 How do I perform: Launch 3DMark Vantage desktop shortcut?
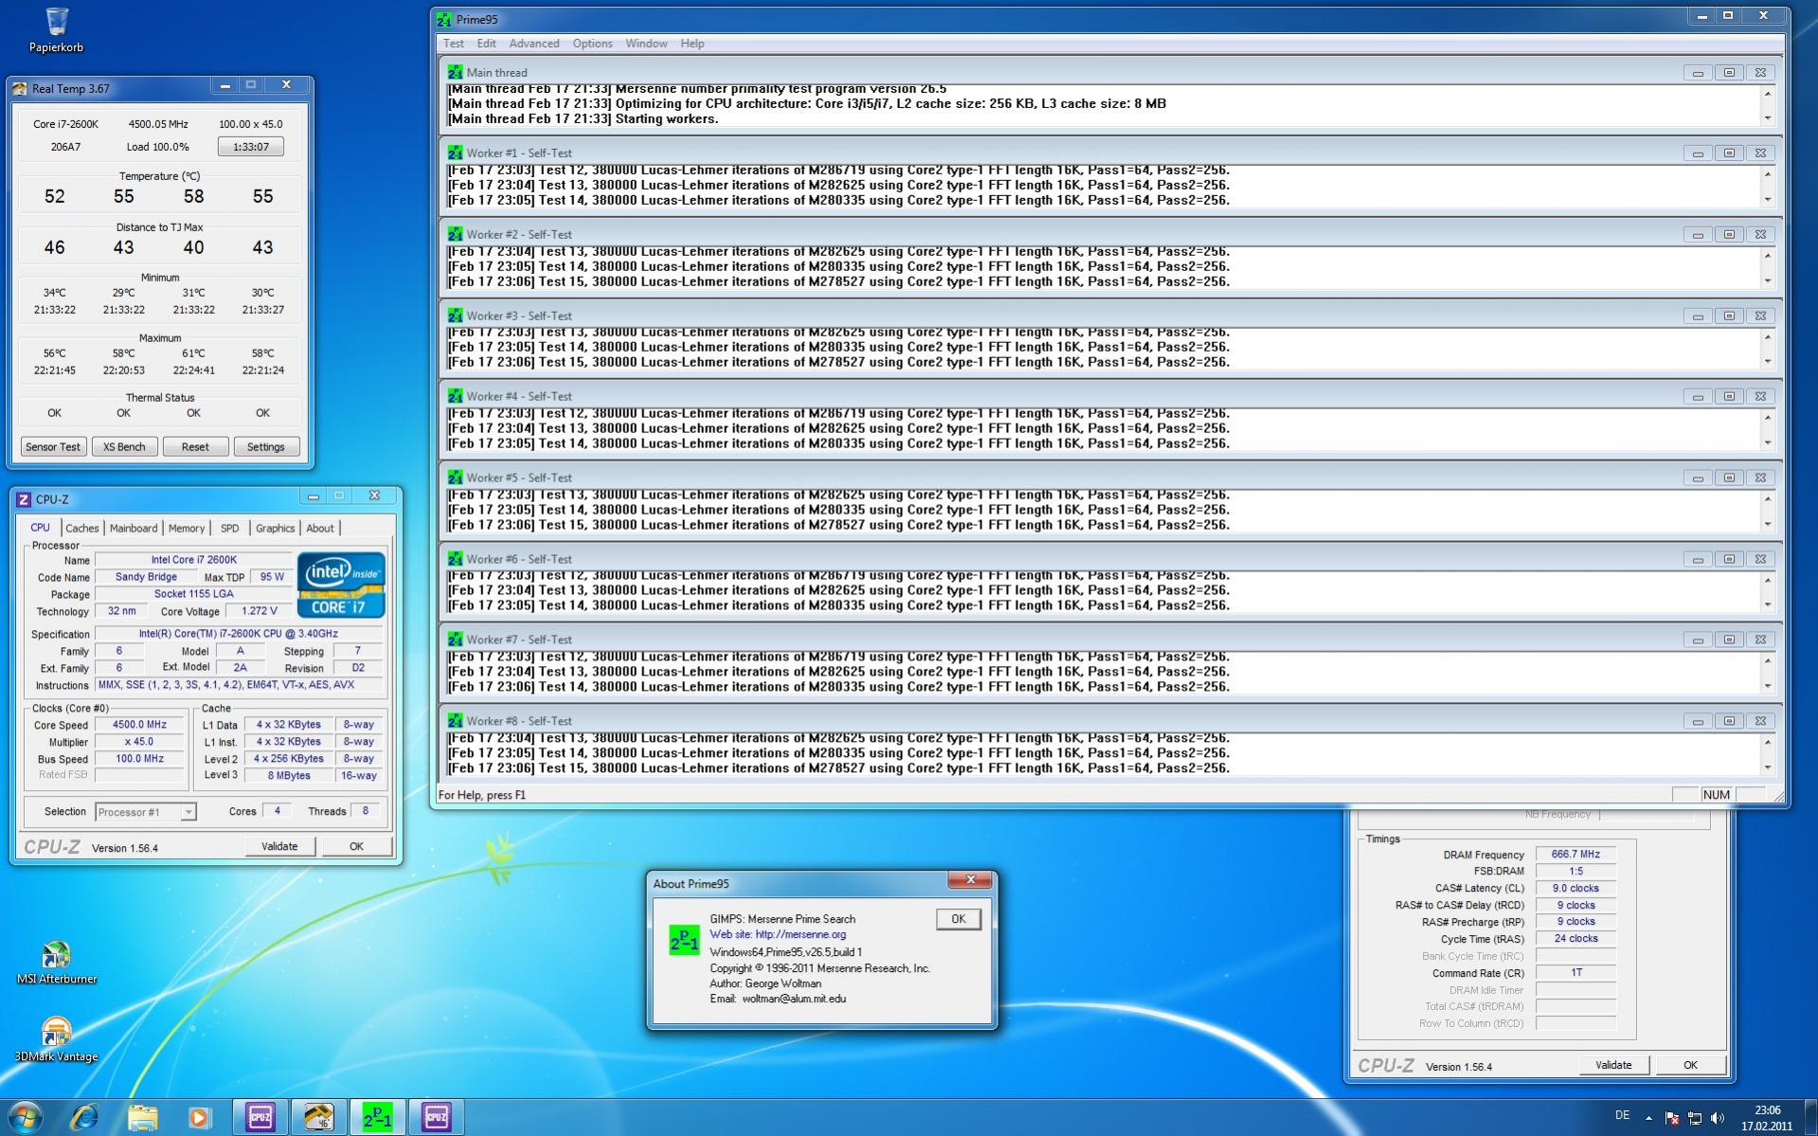click(56, 1039)
